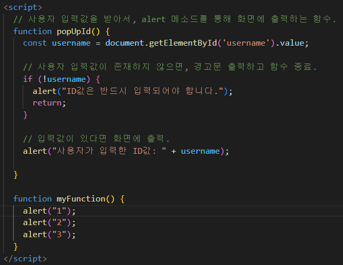Image resolution: width=343 pixels, height=265 pixels.
Task: Click the comment 입력값이 있다면 화면에 출력
Action: pos(97,139)
